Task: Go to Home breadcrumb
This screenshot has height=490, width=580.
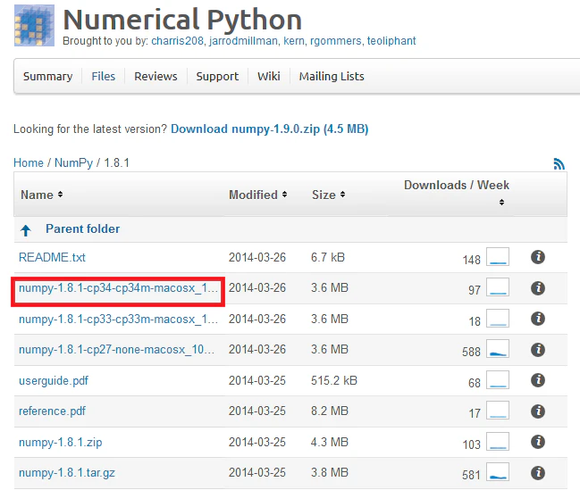Action: [29, 162]
